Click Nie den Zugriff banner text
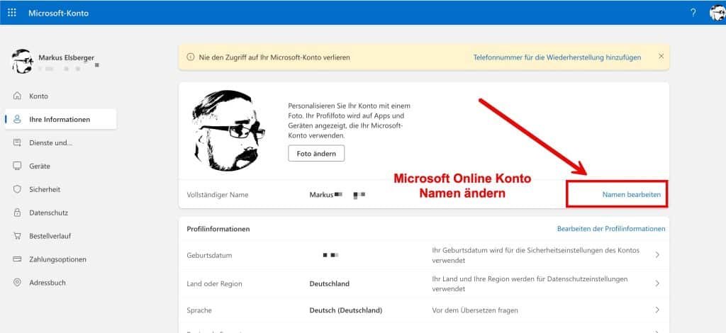The image size is (726, 333). 274,57
